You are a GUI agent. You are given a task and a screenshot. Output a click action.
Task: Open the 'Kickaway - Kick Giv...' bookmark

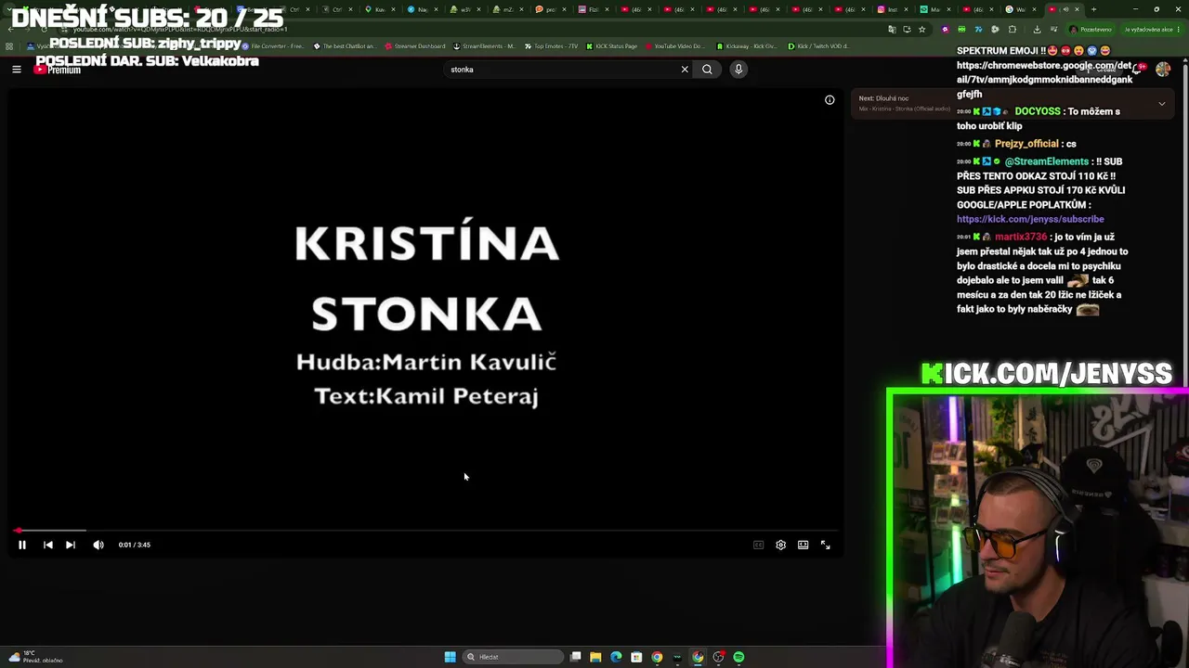pyautogui.click(x=747, y=45)
